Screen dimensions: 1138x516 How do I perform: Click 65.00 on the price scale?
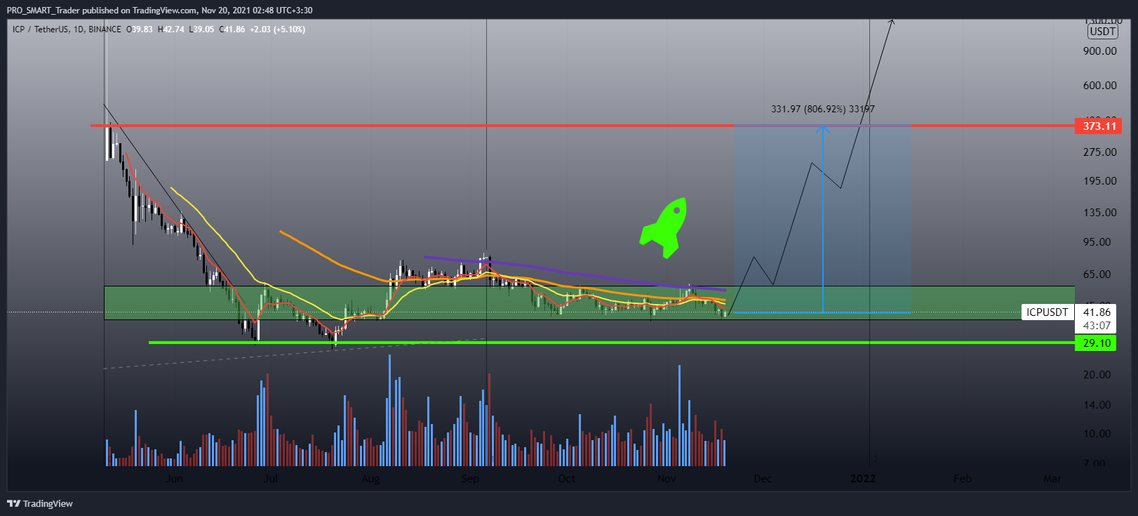coord(1097,274)
